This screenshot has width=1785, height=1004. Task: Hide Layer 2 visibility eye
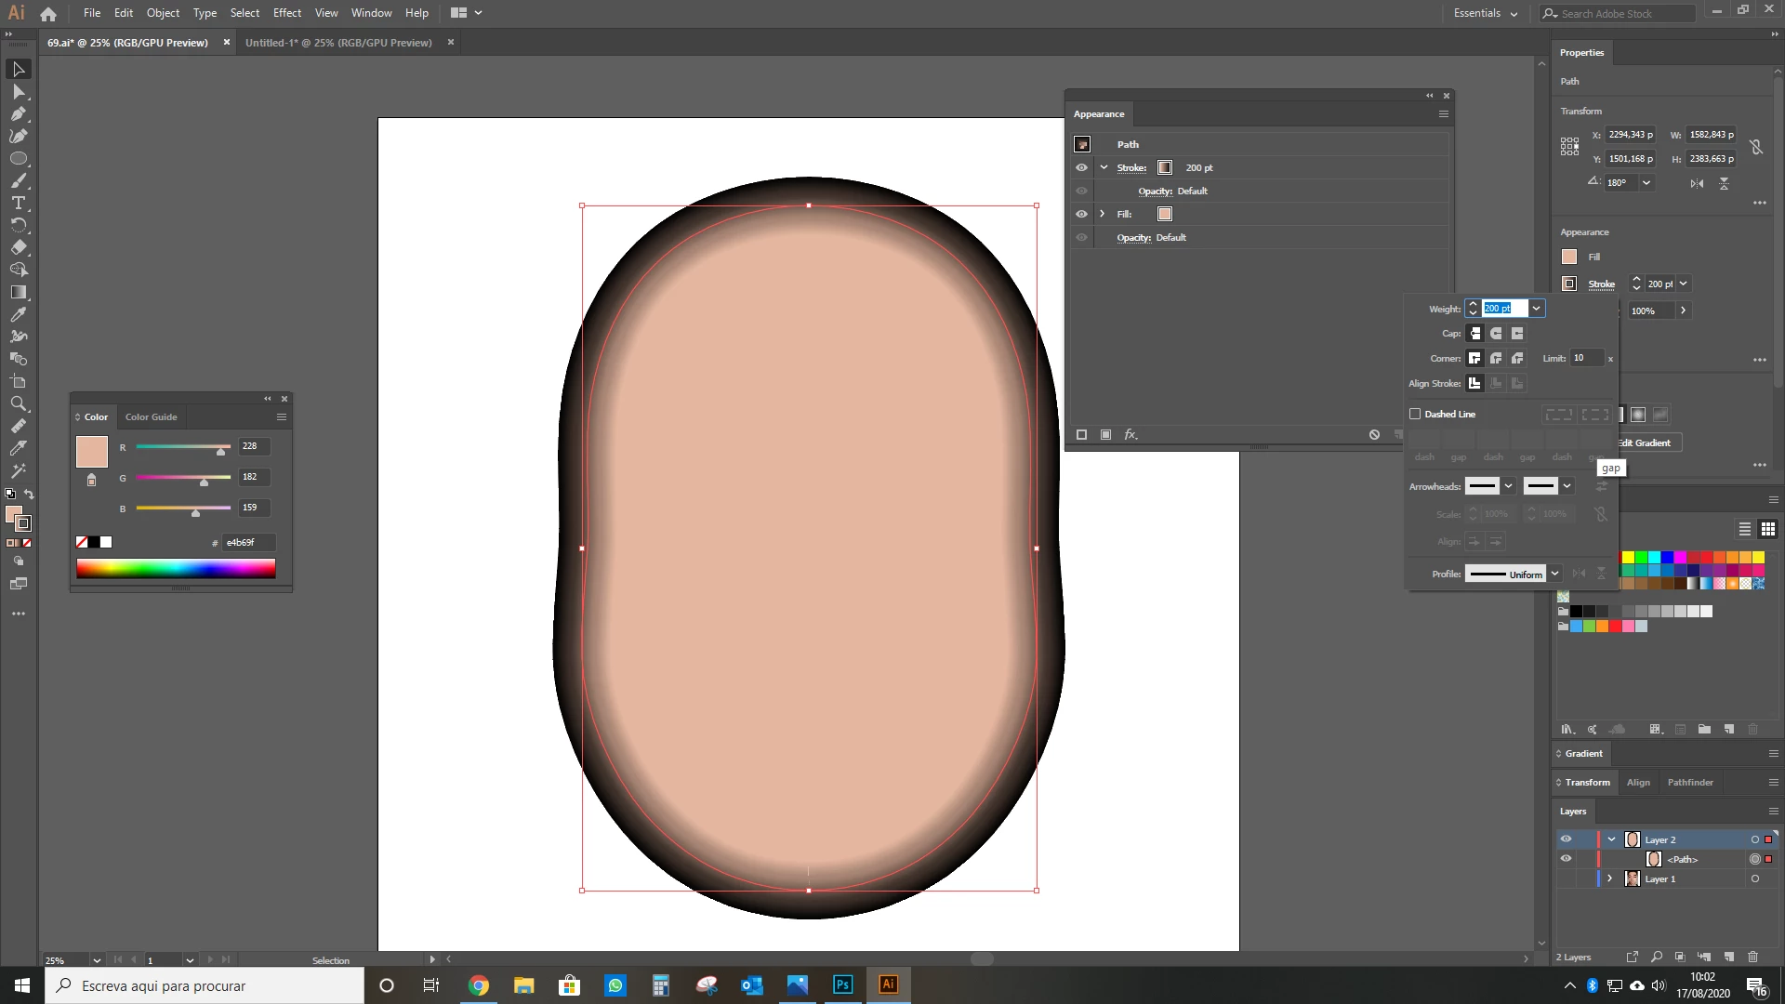pos(1566,839)
